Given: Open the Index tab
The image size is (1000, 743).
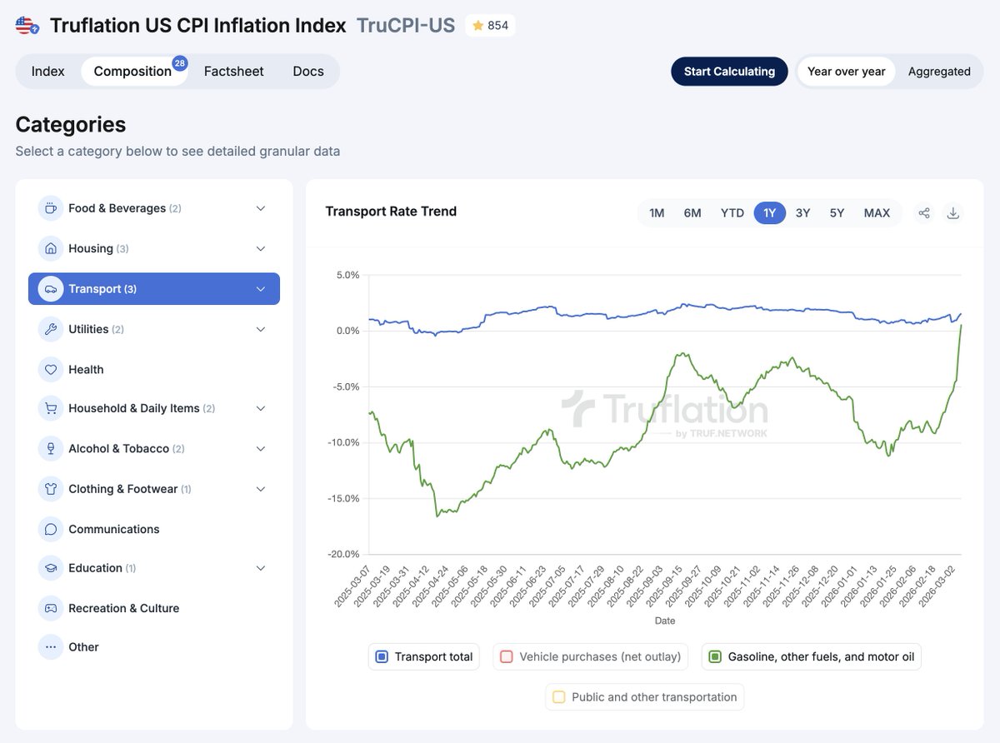Looking at the screenshot, I should pos(47,71).
